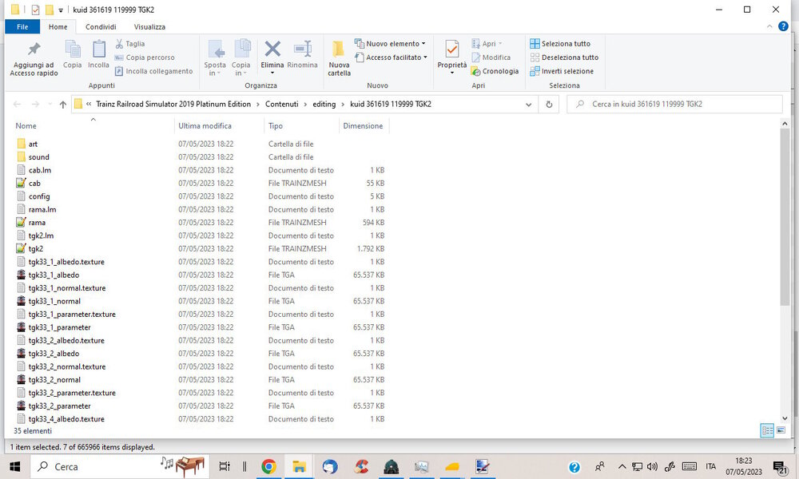Viewport: 799px width, 479px height.
Task: Select the rama TRAINZMESH file
Action: click(x=37, y=223)
